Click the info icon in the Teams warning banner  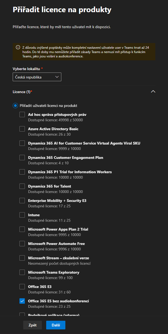pyautogui.click(x=18, y=47)
